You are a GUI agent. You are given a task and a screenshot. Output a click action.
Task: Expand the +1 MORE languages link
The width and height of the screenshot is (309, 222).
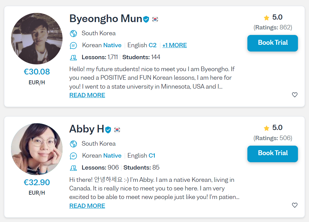(x=174, y=45)
